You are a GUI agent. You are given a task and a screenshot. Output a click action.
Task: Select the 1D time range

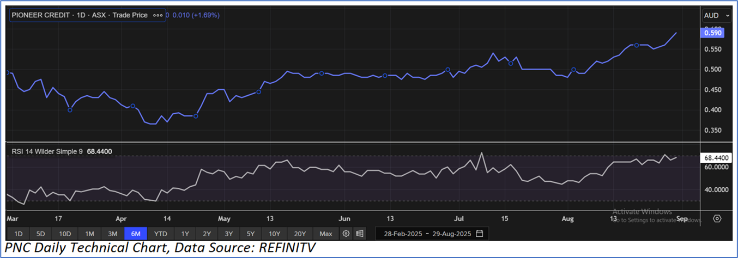[19, 234]
